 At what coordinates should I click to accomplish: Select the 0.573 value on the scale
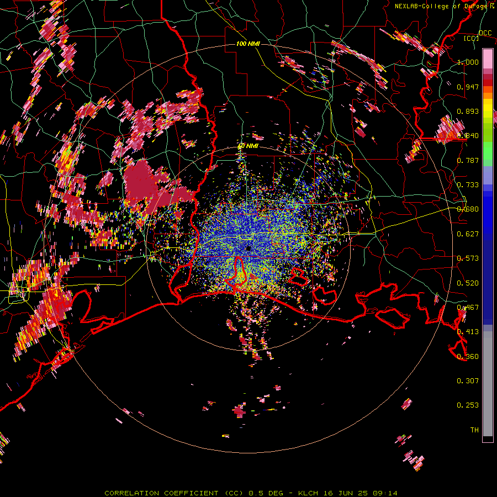pos(468,258)
